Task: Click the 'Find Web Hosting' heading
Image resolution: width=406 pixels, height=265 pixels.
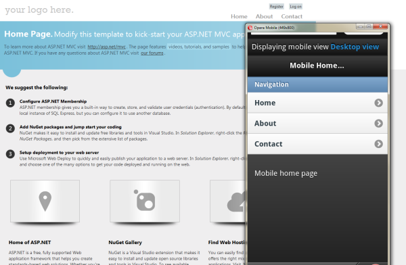Action: [227, 243]
